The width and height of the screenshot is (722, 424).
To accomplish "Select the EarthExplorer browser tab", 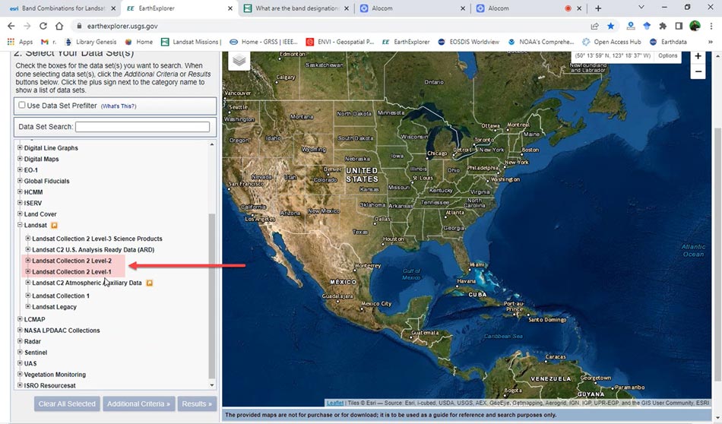I will point(179,8).
